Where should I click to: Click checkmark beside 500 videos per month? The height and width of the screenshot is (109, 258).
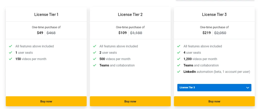94,59
